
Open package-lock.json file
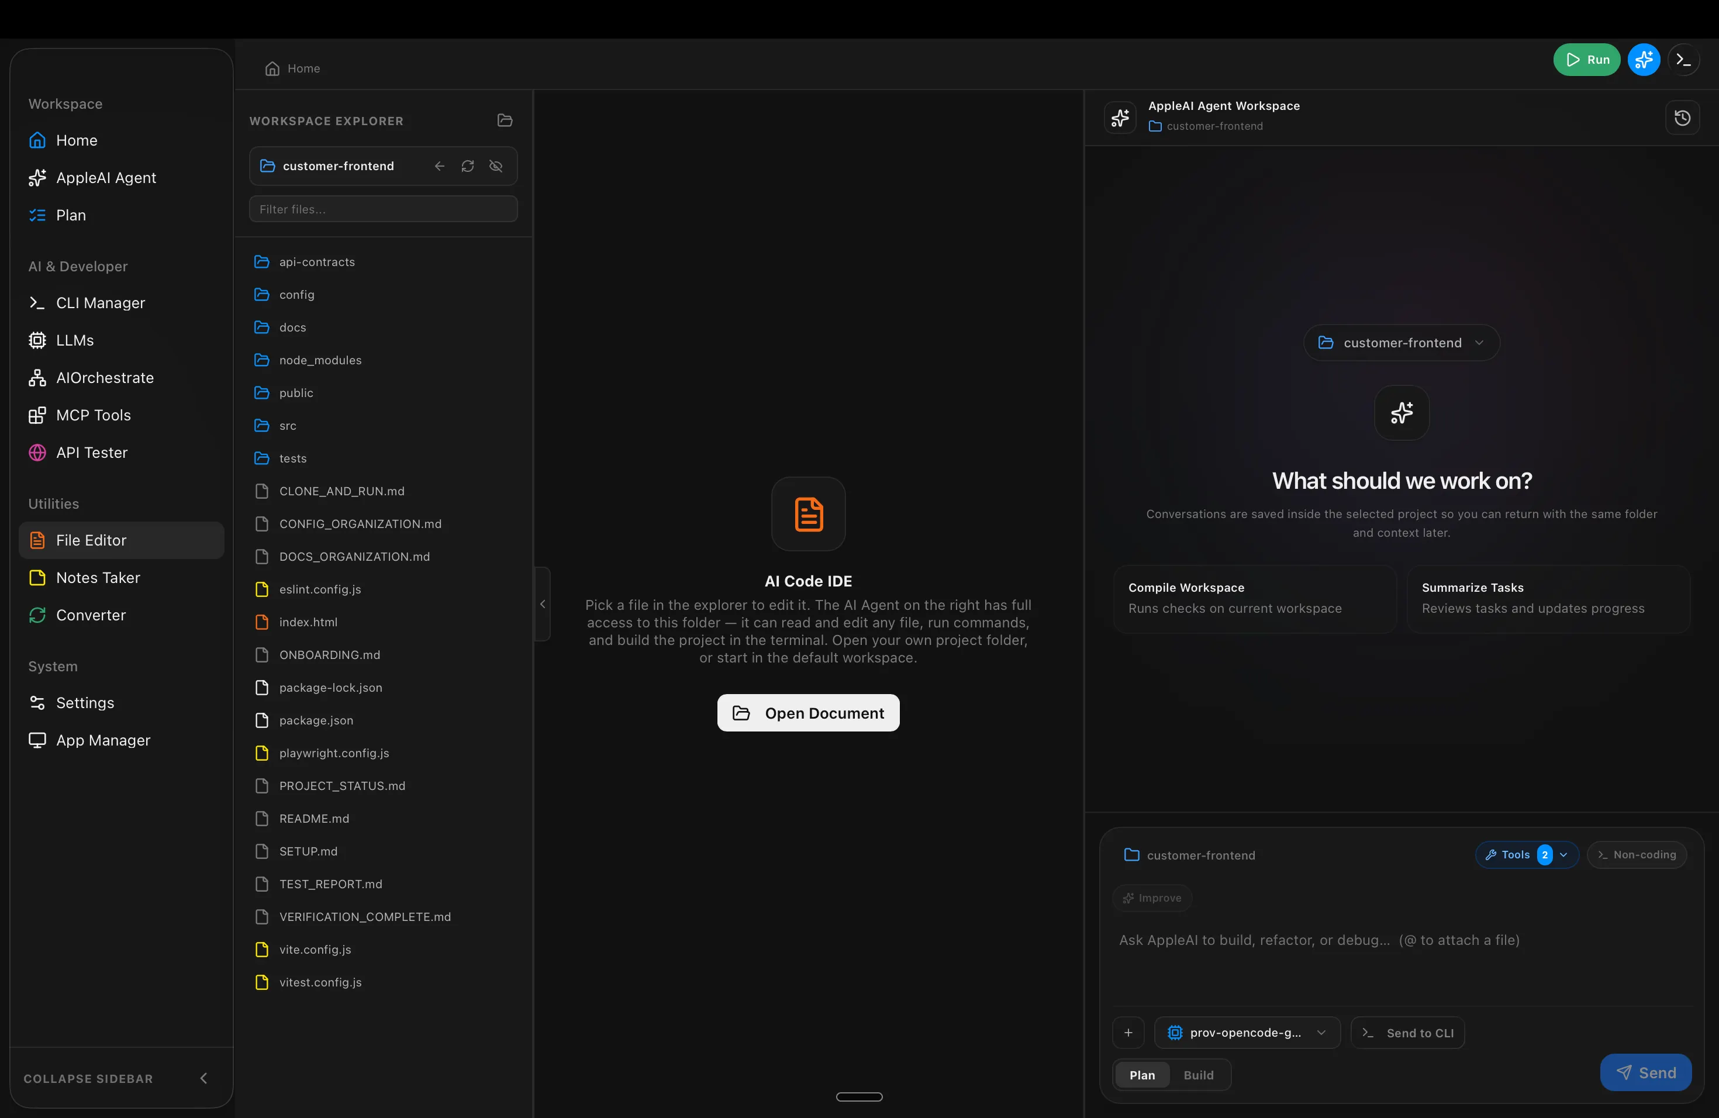(x=383, y=688)
